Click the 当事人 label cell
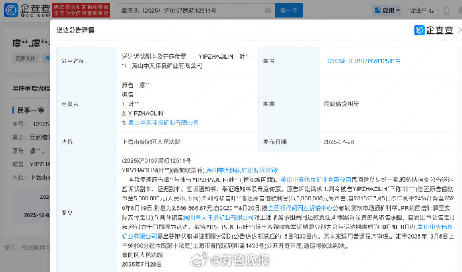This screenshot has height=272, width=462. (x=86, y=104)
